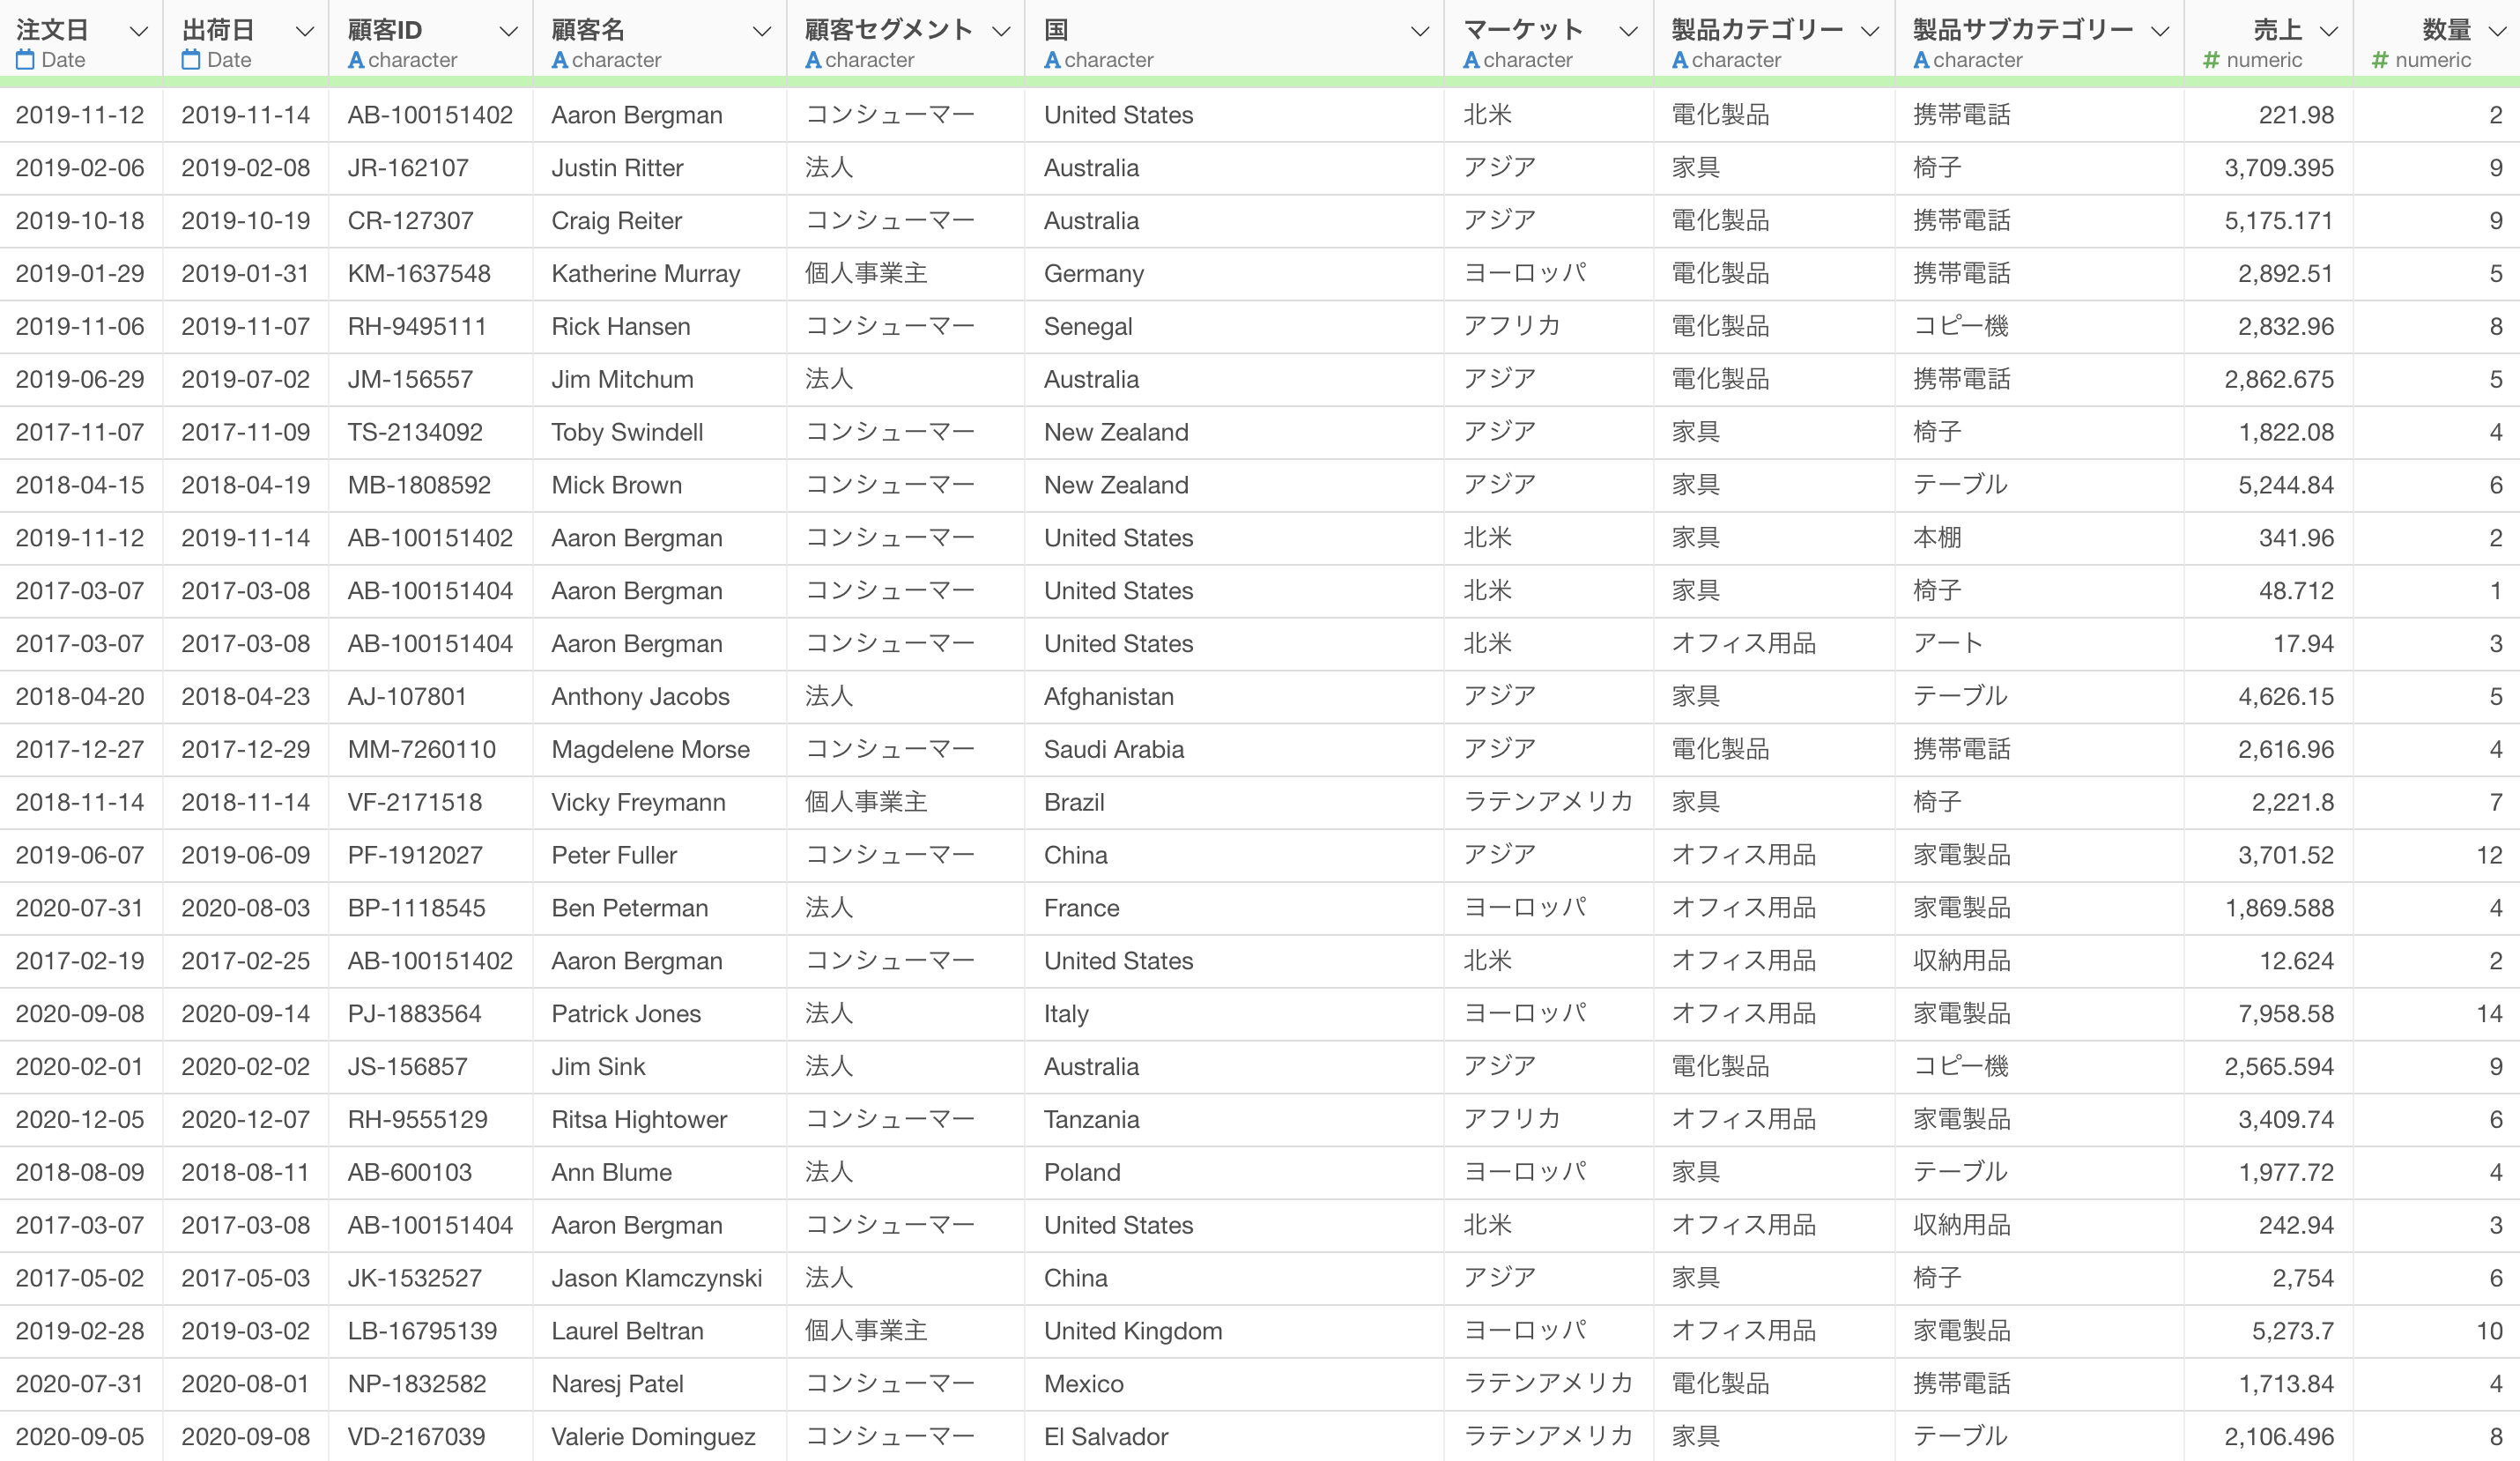Select the country cell El Salvador
This screenshot has width=2520, height=1461.
[x=1106, y=1438]
